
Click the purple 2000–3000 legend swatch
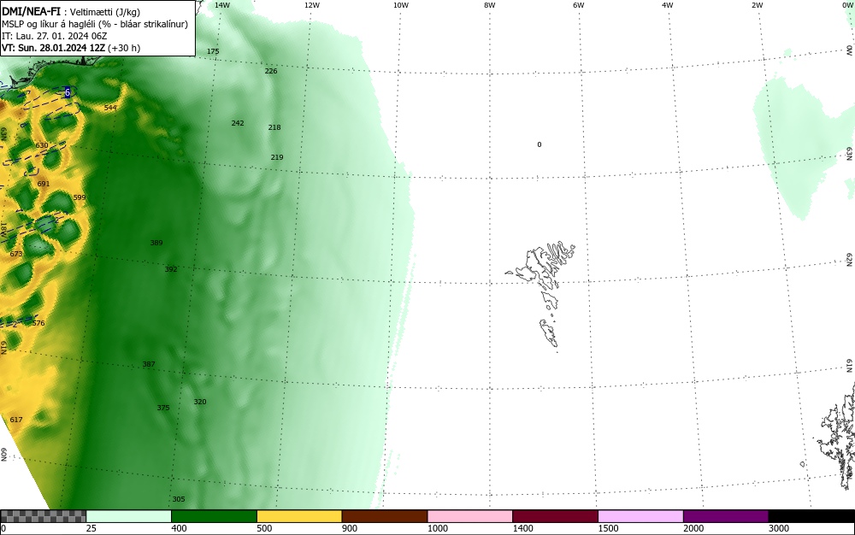726,516
